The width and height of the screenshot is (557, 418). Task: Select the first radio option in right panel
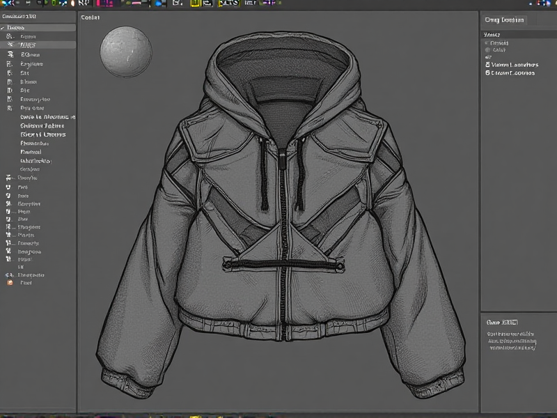click(487, 42)
